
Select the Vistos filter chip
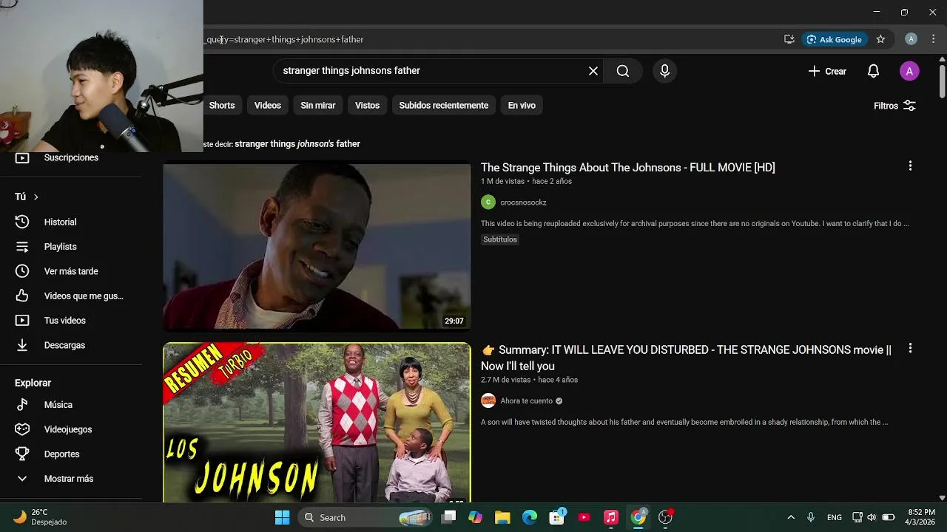(367, 106)
